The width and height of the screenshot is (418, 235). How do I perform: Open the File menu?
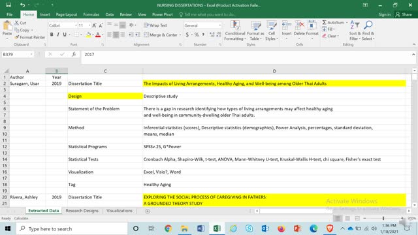10,14
